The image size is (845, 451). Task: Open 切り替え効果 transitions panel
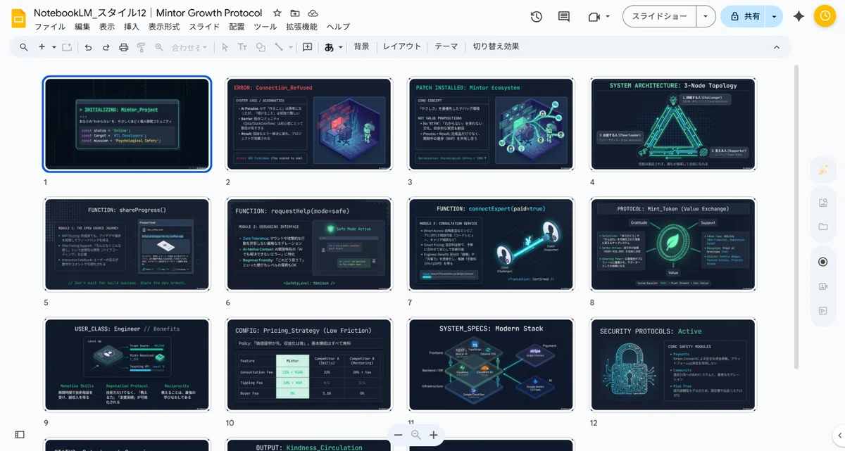click(x=496, y=46)
